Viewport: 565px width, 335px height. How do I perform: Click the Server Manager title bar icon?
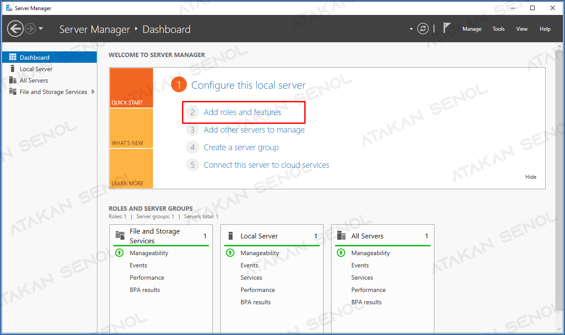point(9,8)
